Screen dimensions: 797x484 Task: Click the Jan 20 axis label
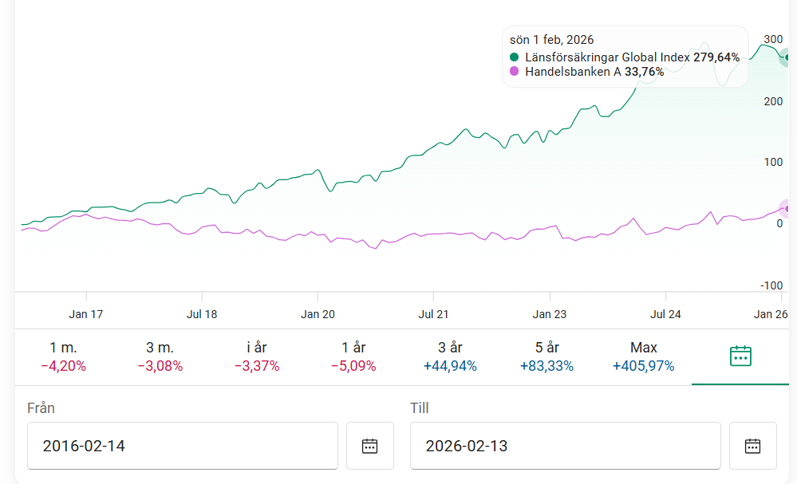point(318,314)
